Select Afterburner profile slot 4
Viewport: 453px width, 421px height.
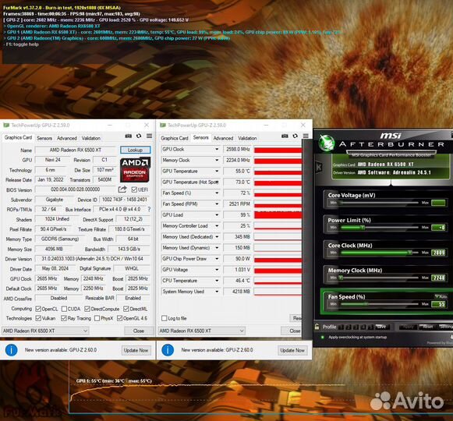363,327
